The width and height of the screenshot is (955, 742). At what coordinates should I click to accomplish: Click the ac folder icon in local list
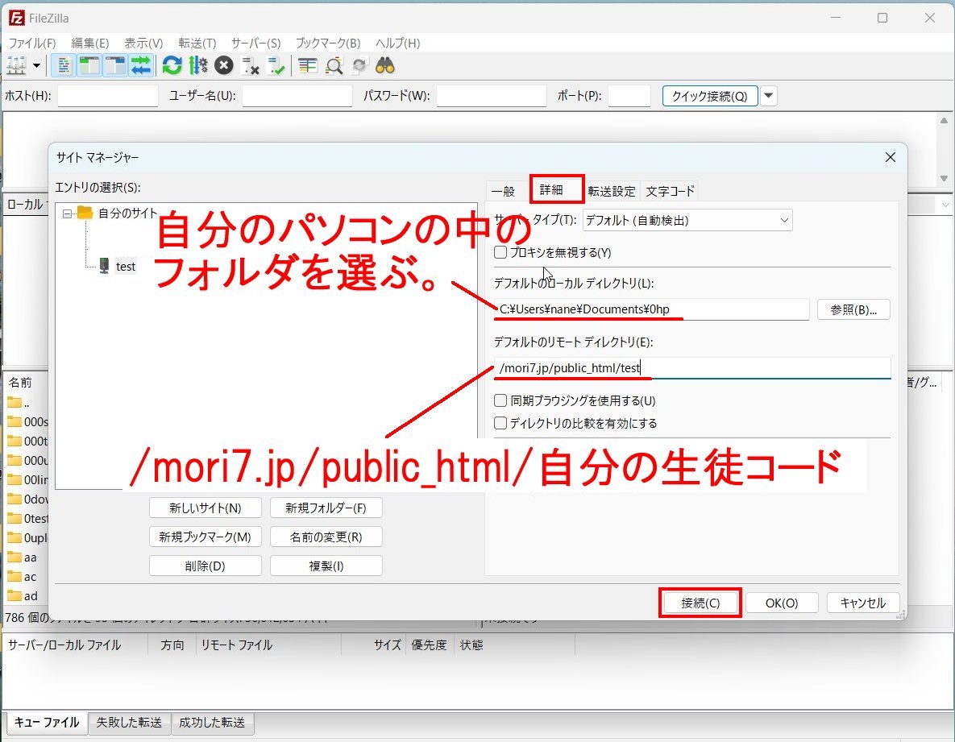tap(14, 576)
